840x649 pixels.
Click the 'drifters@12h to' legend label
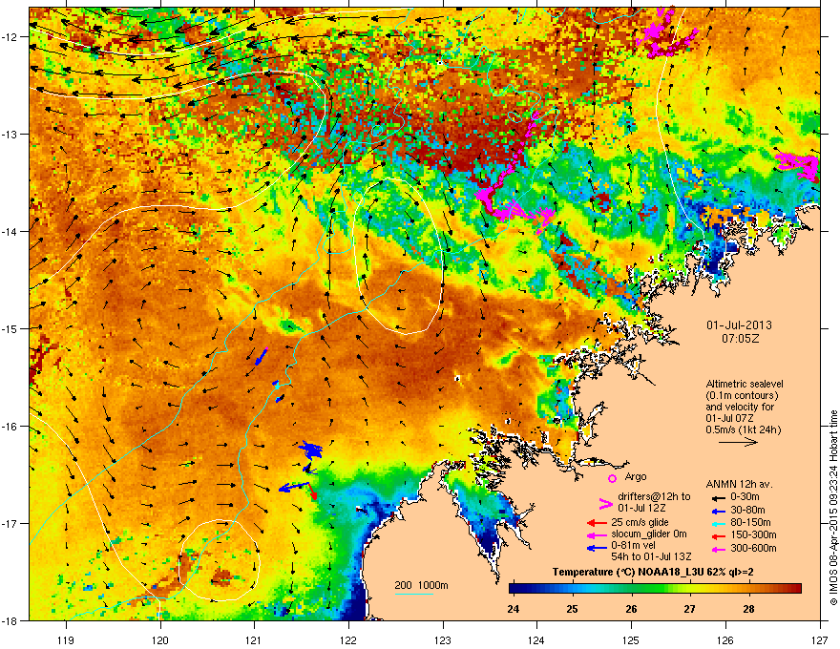[x=654, y=497]
